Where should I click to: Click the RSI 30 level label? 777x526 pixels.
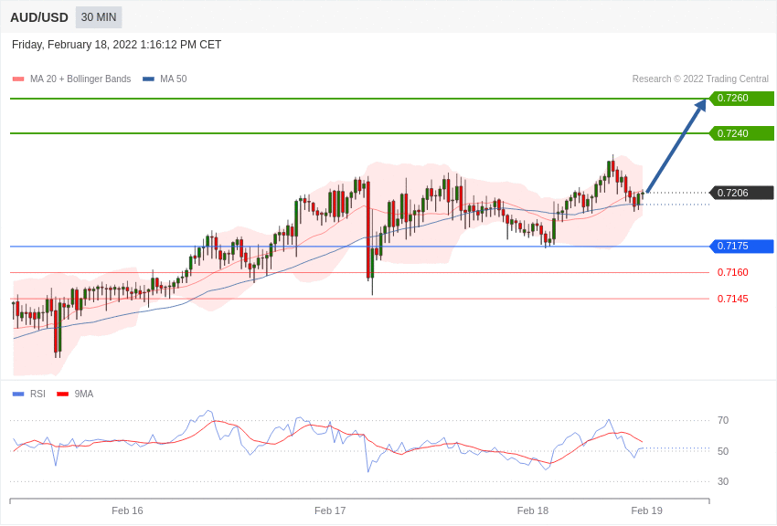[723, 481]
